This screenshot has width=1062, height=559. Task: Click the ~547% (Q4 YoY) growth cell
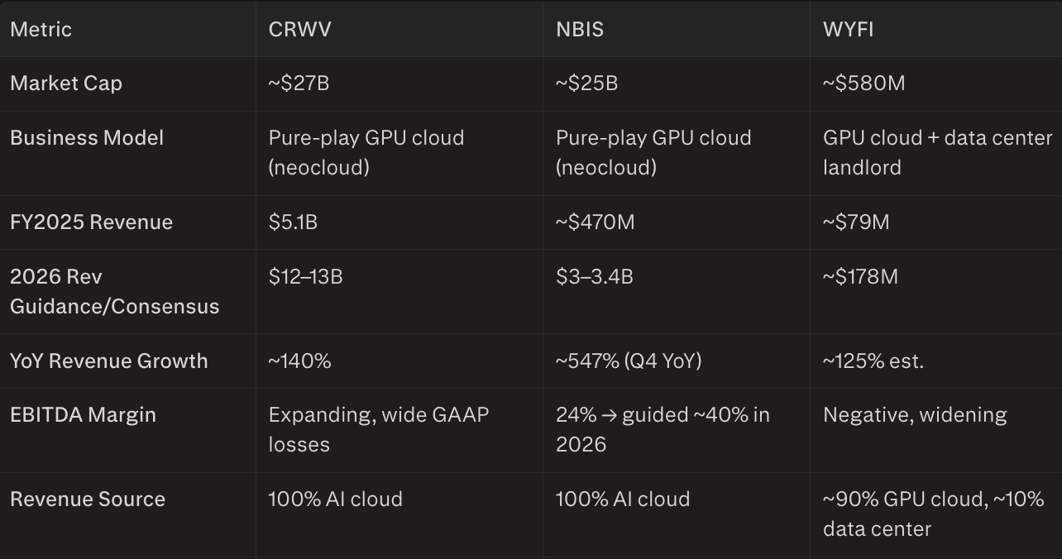629,361
